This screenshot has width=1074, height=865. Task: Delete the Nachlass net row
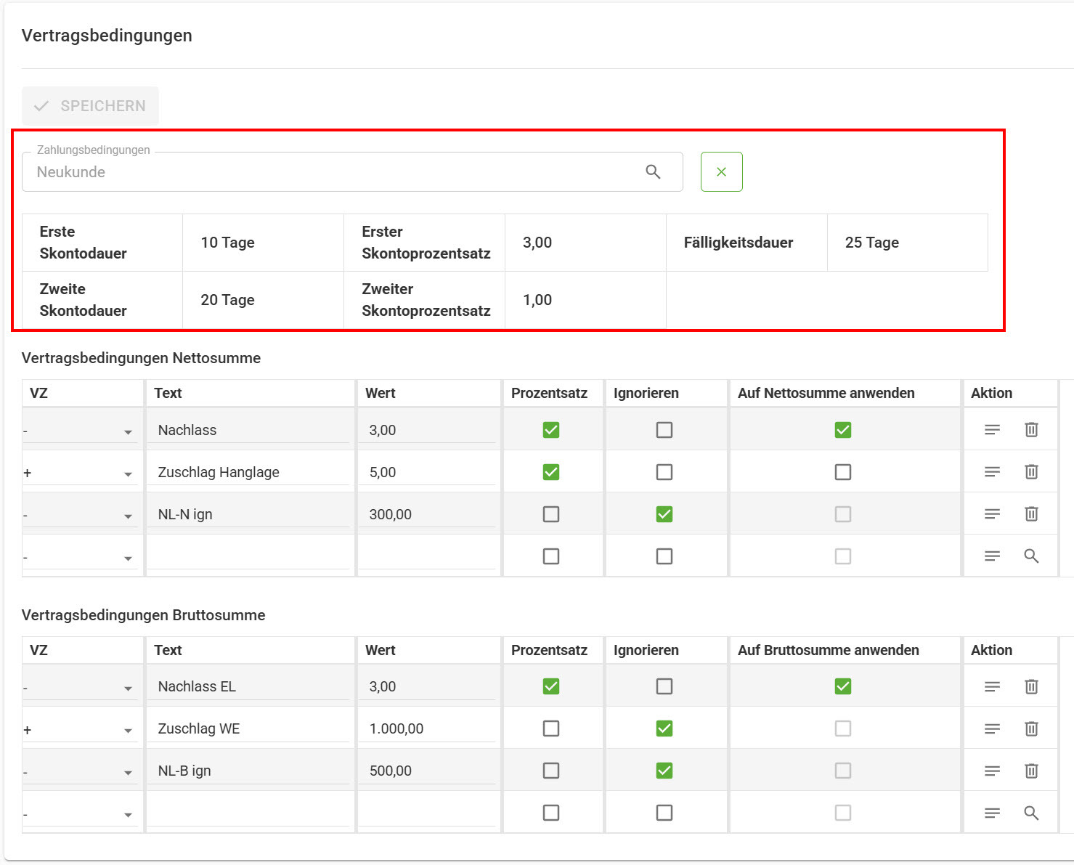(x=1031, y=430)
